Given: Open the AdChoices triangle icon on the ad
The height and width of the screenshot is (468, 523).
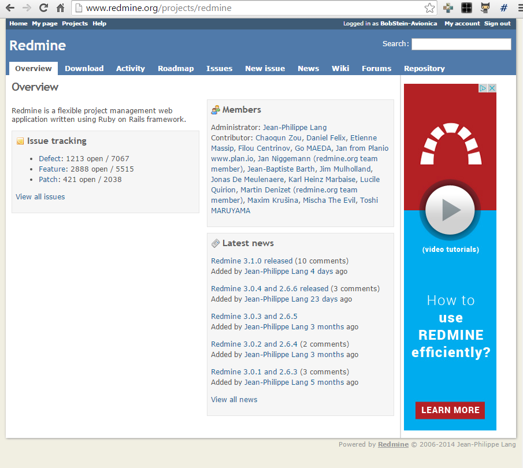Looking at the screenshot, I should click(483, 88).
